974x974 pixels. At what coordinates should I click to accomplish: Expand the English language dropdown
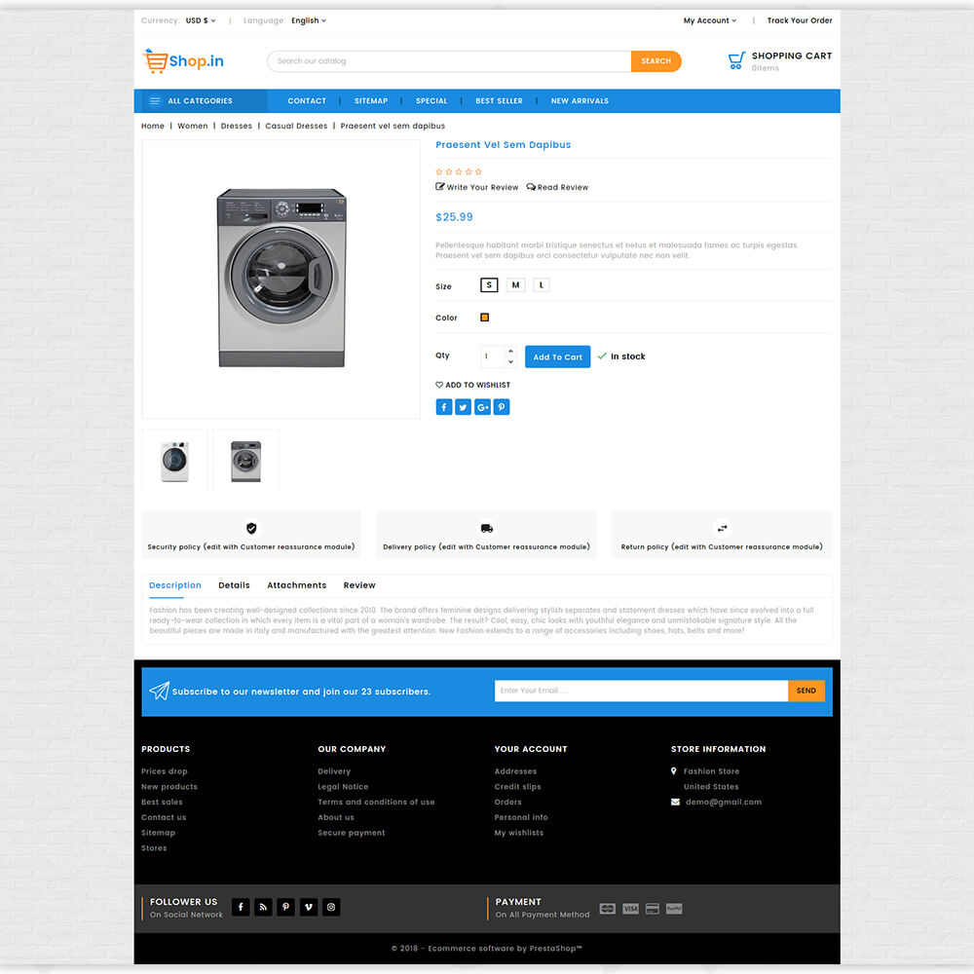309,20
